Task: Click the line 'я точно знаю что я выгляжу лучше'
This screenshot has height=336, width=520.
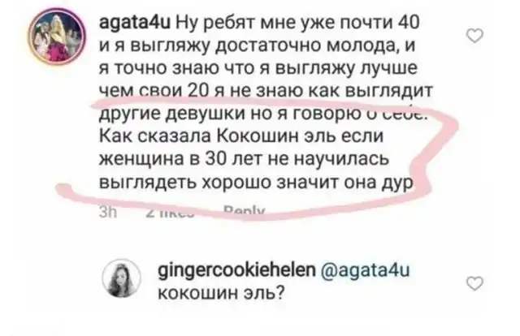Action: pos(258,70)
